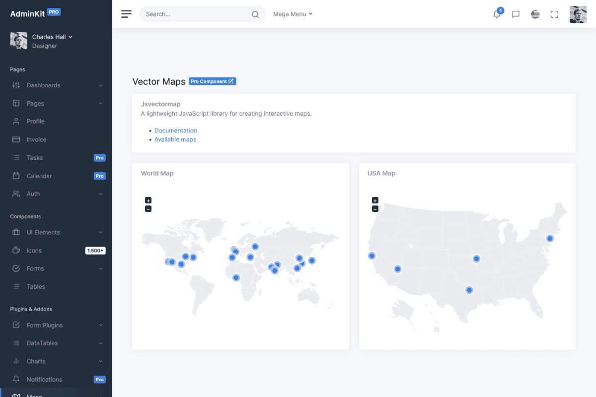Expand the Forms menu chevron
Screen dimensions: 596x397
(x=101, y=268)
